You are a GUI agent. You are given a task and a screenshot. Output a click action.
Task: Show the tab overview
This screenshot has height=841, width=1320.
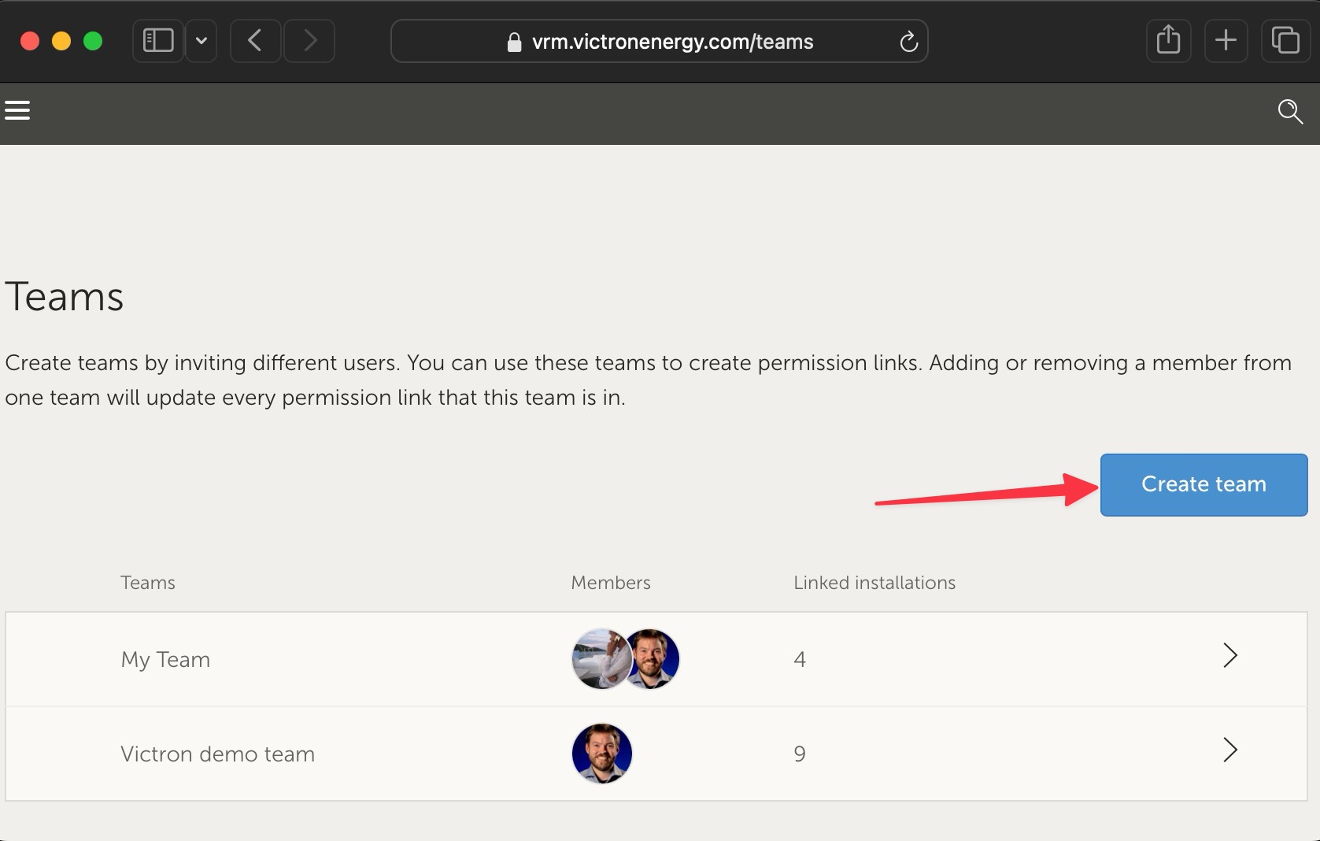click(1285, 41)
